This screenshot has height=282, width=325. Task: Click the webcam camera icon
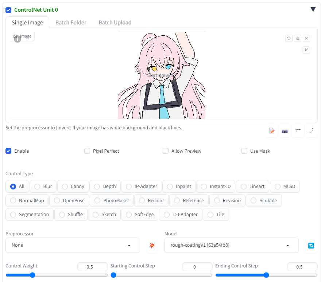285,131
